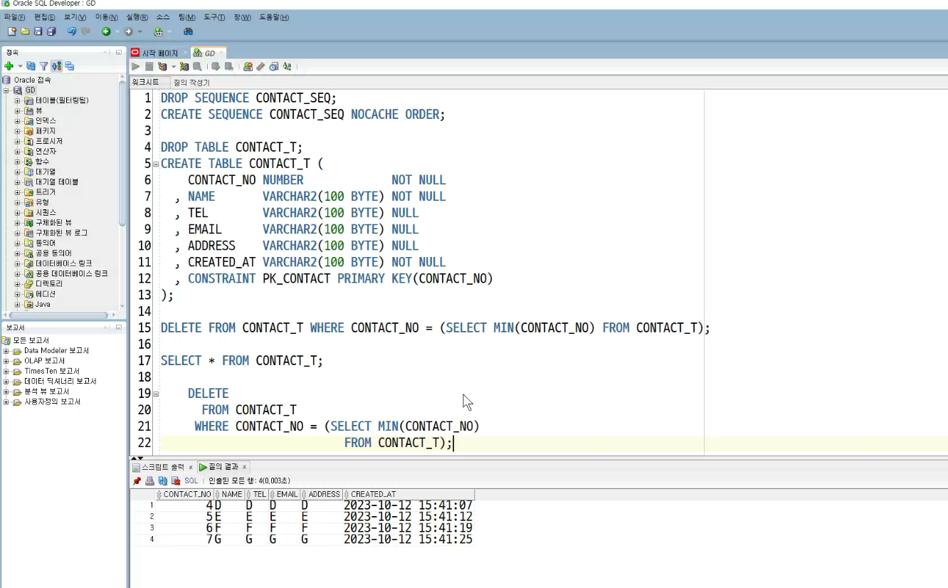Expand the 함수 tree node
The width and height of the screenshot is (948, 588).
[18, 162]
